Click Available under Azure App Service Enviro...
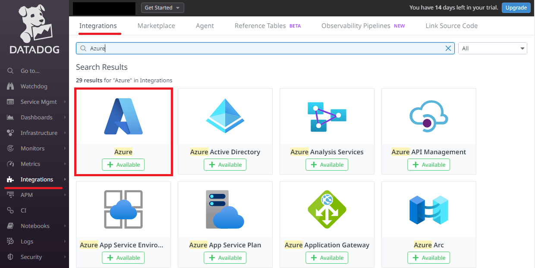The height and width of the screenshot is (268, 535). click(x=123, y=258)
